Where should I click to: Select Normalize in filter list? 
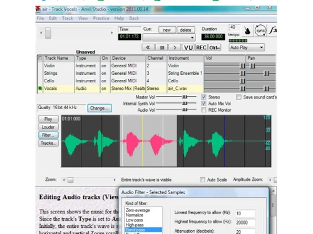point(143,215)
